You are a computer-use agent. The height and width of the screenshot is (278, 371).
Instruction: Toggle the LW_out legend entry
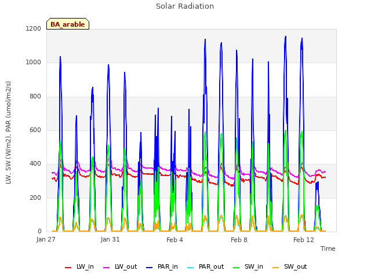click(x=120, y=267)
